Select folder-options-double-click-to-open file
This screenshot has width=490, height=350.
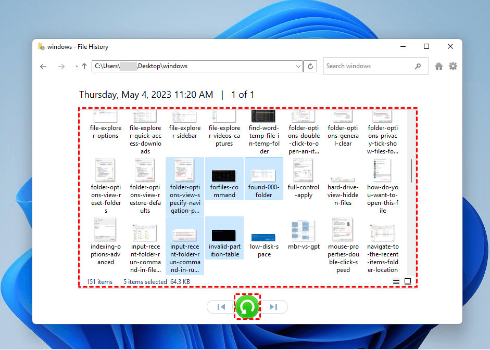click(x=304, y=132)
